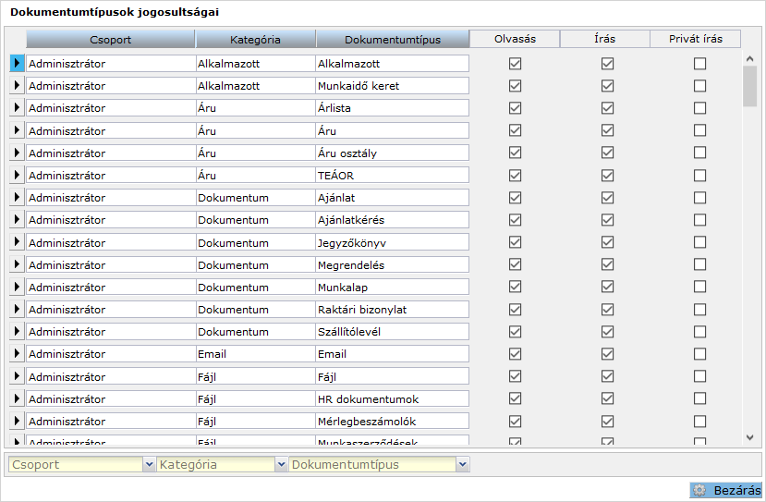Image resolution: width=766 pixels, height=502 pixels.
Task: Select row indicator beside TEÁOR
Action: (17, 175)
